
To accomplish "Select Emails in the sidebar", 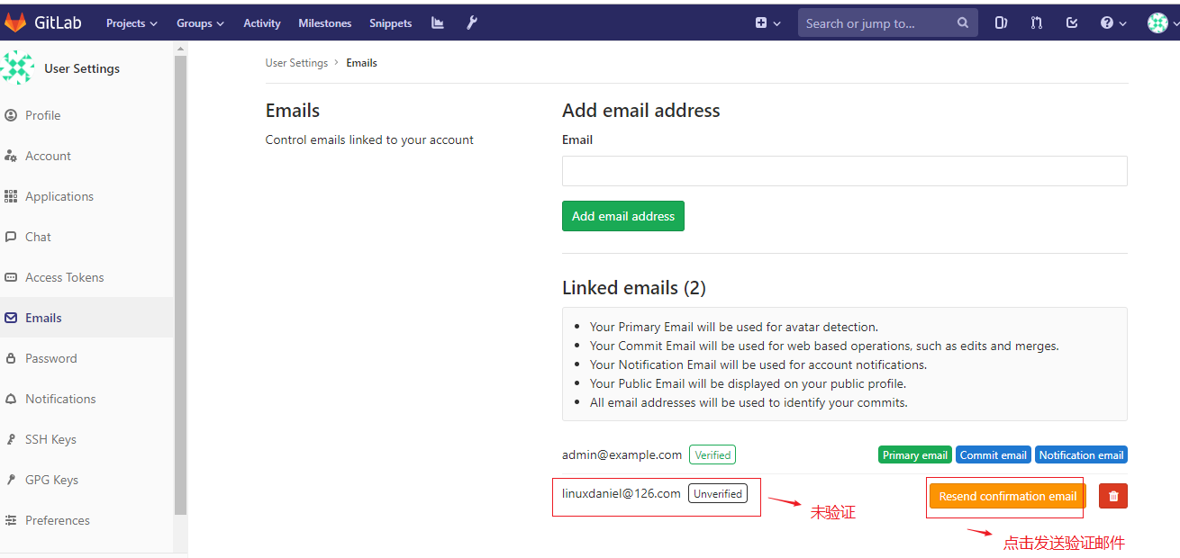I will coord(86,318).
